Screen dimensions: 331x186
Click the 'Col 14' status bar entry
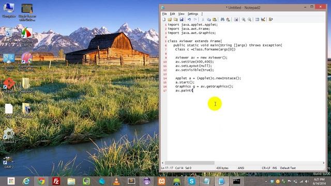[179, 168]
